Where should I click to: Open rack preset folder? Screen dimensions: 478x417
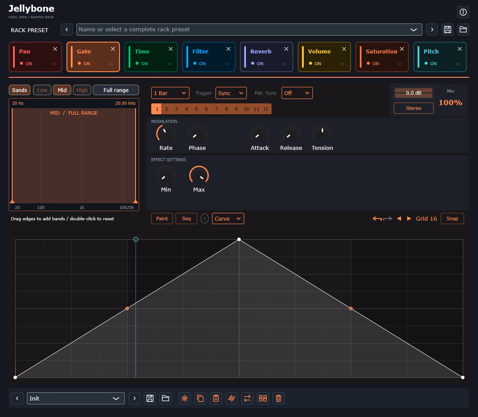tap(463, 30)
